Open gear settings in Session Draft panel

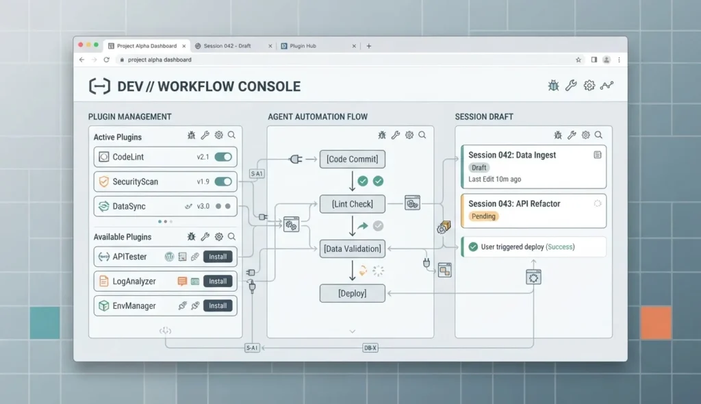click(x=586, y=135)
